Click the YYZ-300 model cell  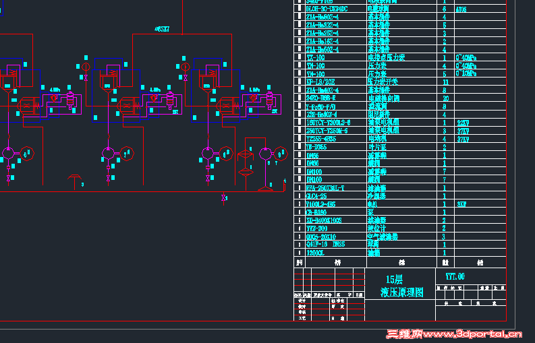[316, 228]
